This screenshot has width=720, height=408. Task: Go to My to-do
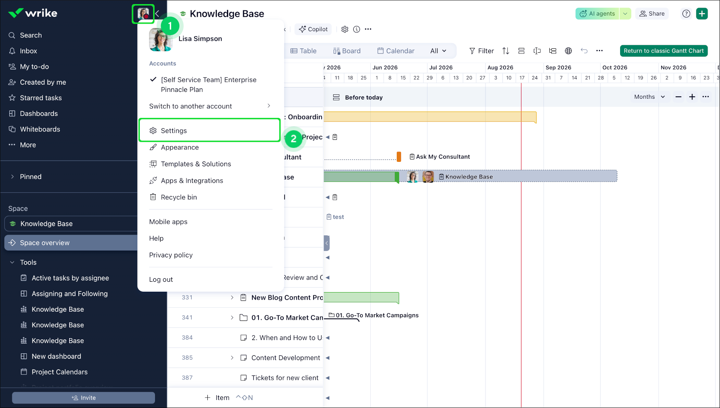(28, 66)
